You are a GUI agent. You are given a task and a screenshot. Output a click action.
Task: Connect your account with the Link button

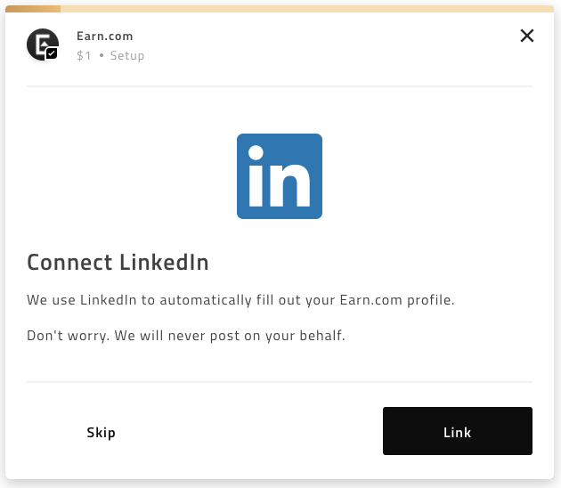pyautogui.click(x=457, y=431)
